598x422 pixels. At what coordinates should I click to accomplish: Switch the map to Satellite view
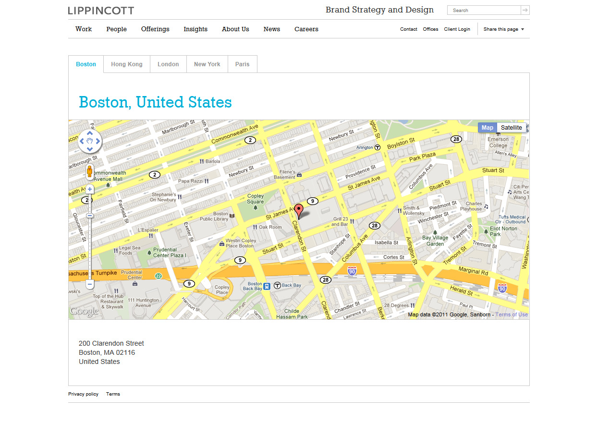coord(511,128)
